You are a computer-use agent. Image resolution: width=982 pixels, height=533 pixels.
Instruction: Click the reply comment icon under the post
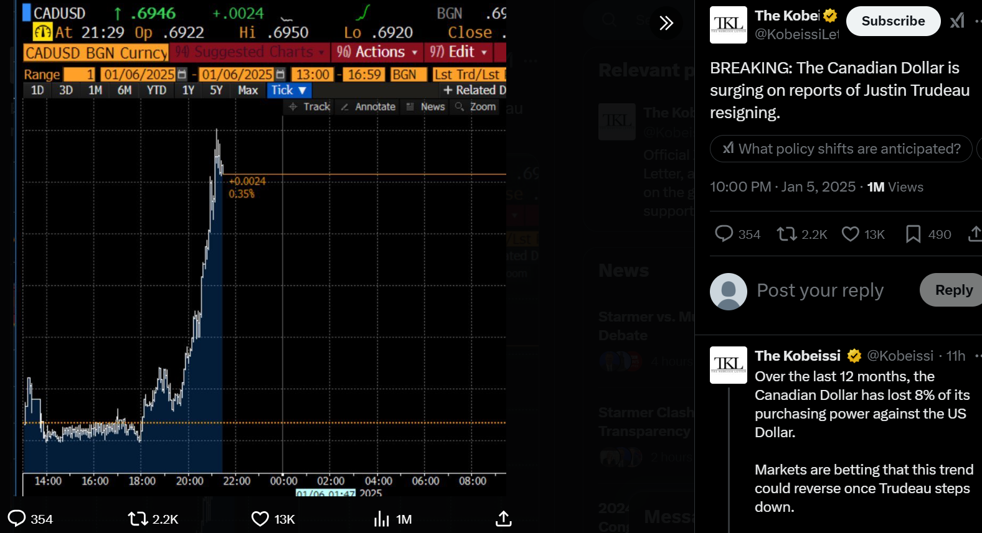(x=724, y=234)
